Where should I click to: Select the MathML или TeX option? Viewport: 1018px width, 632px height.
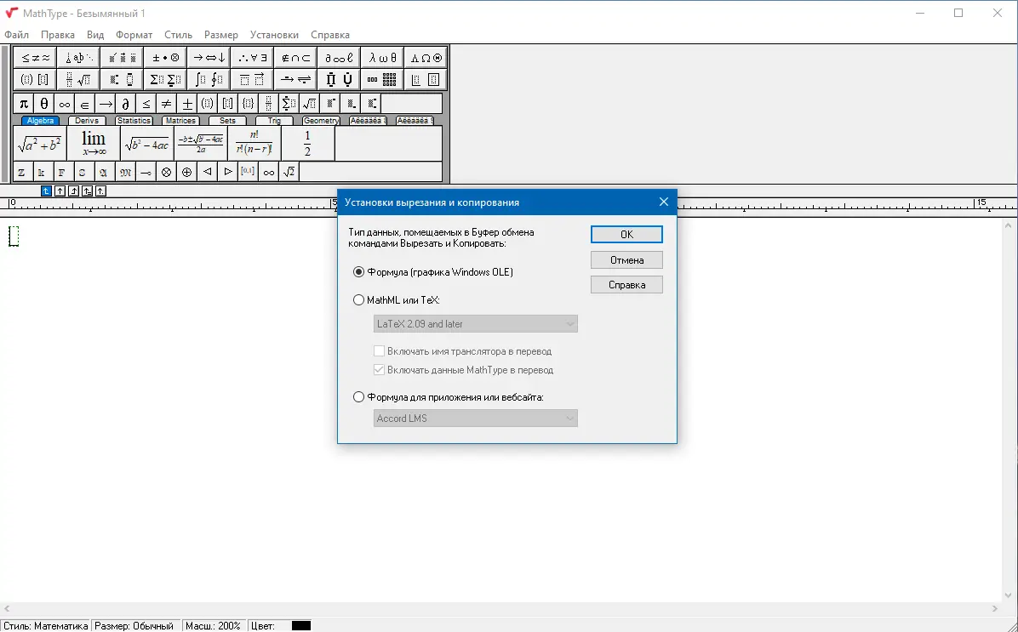[397, 299]
